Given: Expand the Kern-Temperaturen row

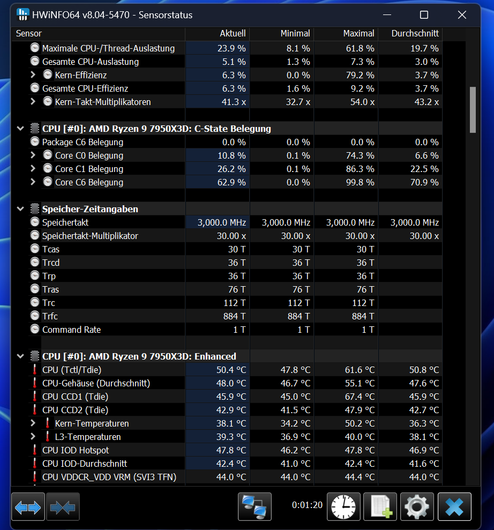Looking at the screenshot, I should click(33, 423).
